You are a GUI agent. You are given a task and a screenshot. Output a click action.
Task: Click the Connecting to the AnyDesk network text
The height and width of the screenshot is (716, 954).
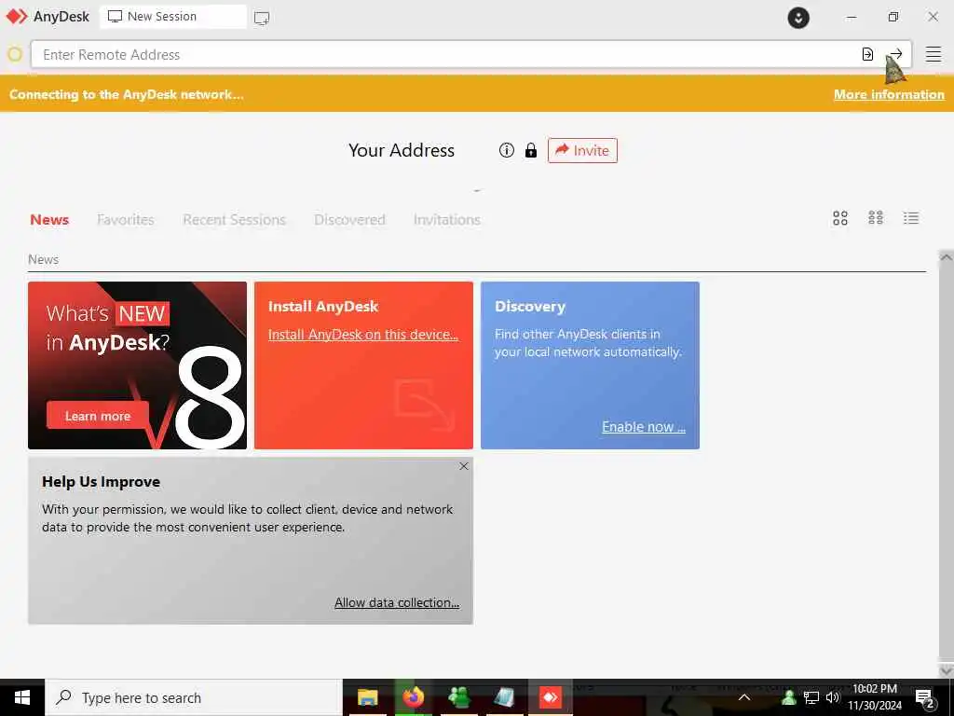coord(127,94)
